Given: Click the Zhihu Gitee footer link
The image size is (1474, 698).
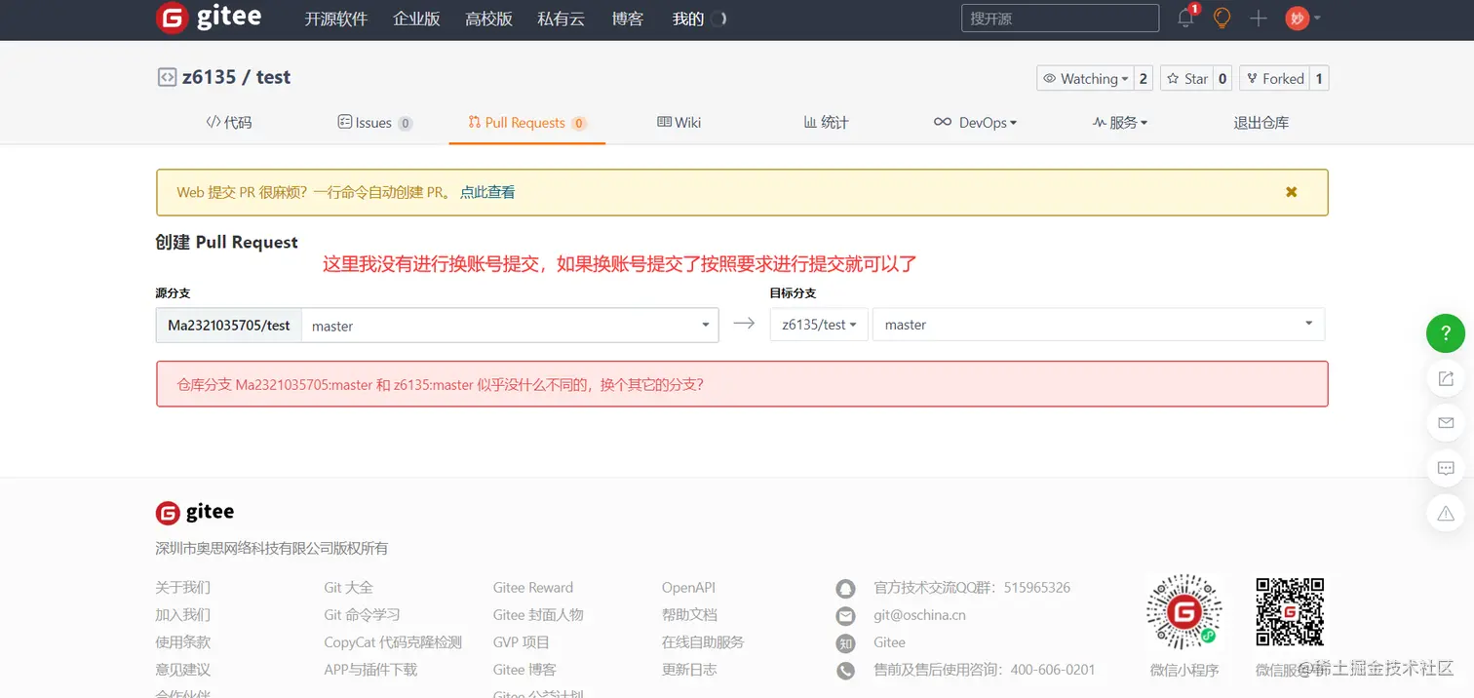Looking at the screenshot, I should tap(889, 642).
